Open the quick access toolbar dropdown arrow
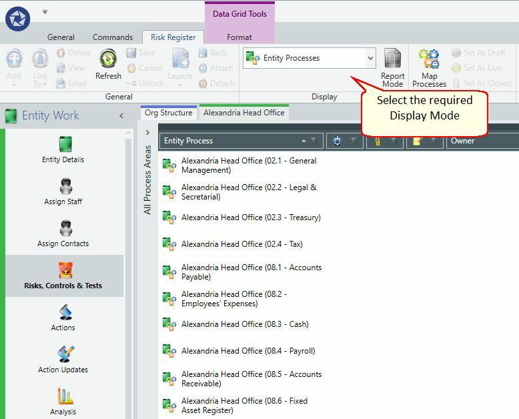 [x=45, y=12]
